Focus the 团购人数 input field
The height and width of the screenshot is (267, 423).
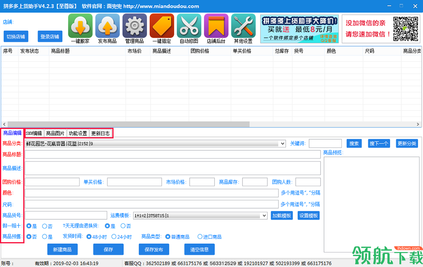point(308,182)
